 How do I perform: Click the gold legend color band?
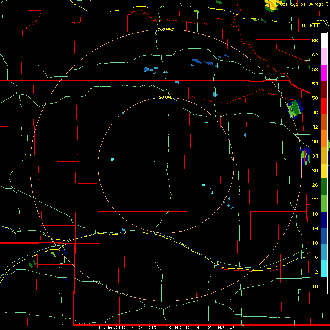point(324,155)
